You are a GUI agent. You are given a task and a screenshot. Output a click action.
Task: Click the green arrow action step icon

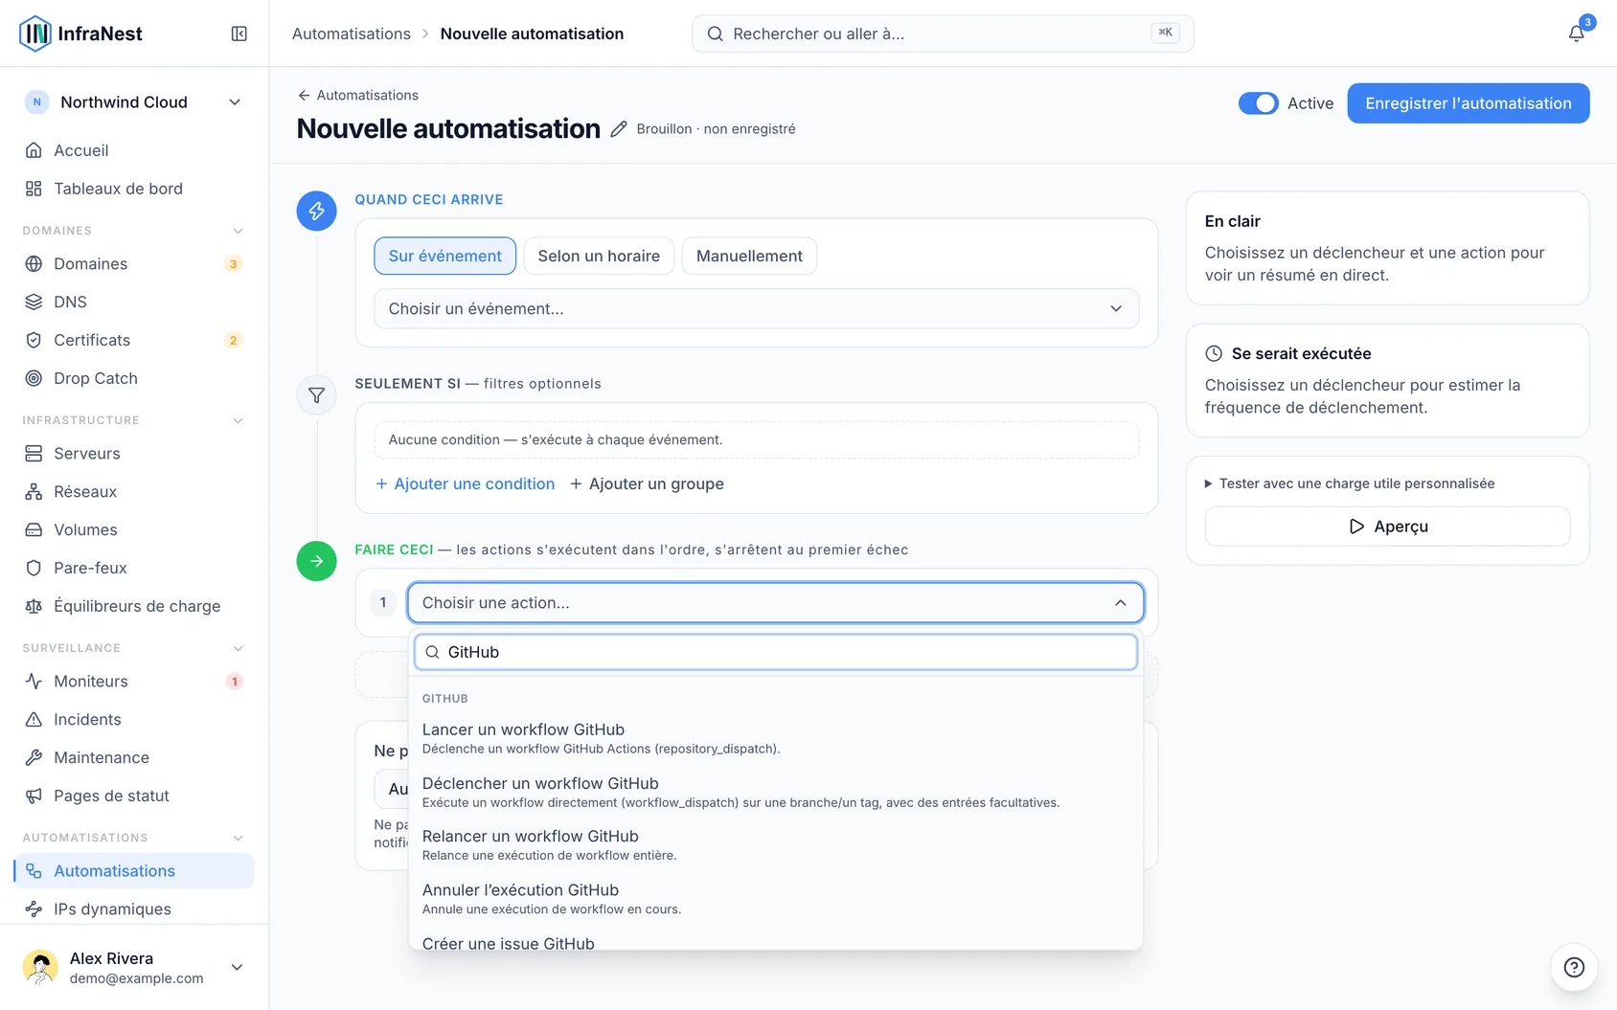point(316,561)
